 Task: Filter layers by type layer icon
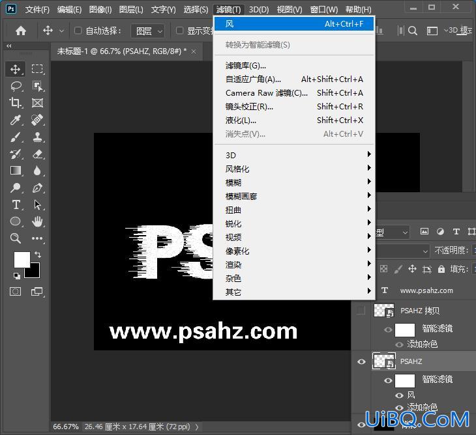[456, 232]
